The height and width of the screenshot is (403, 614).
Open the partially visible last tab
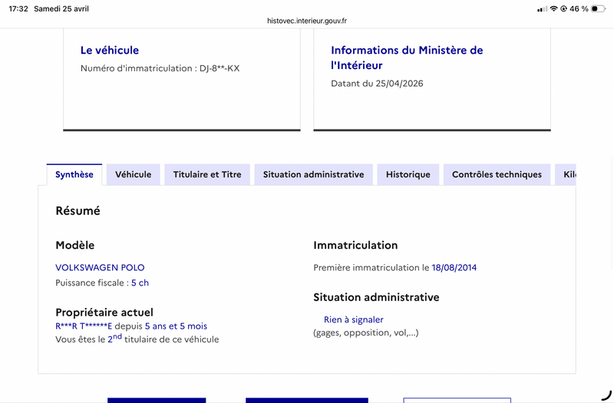click(566, 174)
